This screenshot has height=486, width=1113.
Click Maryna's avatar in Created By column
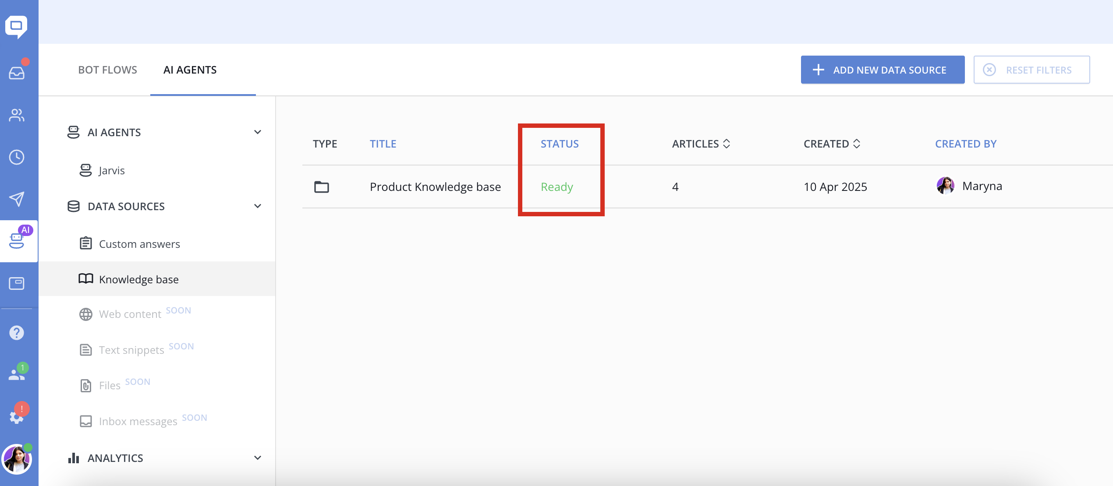click(x=946, y=186)
